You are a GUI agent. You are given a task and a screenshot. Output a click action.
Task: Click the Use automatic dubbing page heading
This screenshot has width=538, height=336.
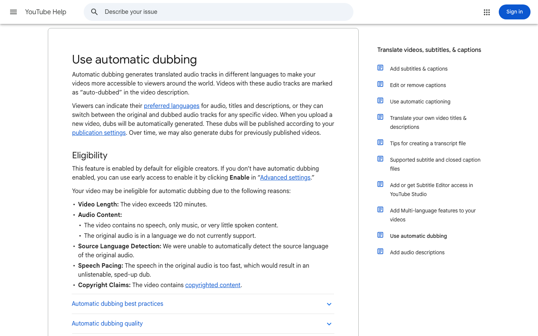(134, 59)
